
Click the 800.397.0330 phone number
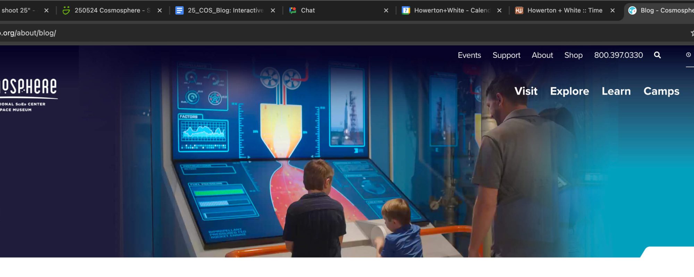click(618, 55)
